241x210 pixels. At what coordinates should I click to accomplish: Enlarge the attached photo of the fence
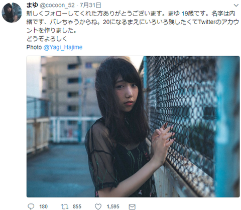pos(133,126)
